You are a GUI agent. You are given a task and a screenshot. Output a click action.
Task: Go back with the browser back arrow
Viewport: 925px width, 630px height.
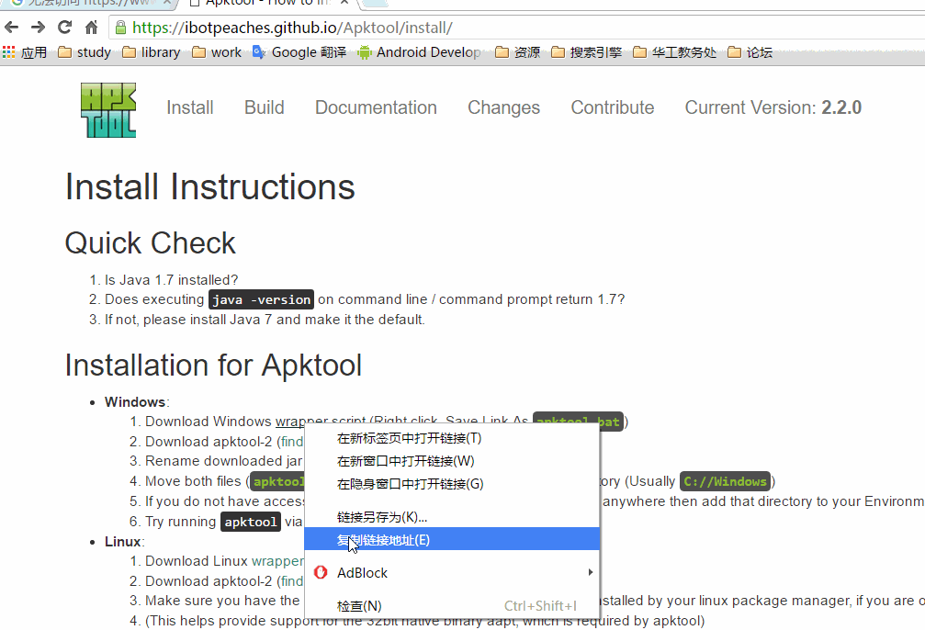(11, 28)
